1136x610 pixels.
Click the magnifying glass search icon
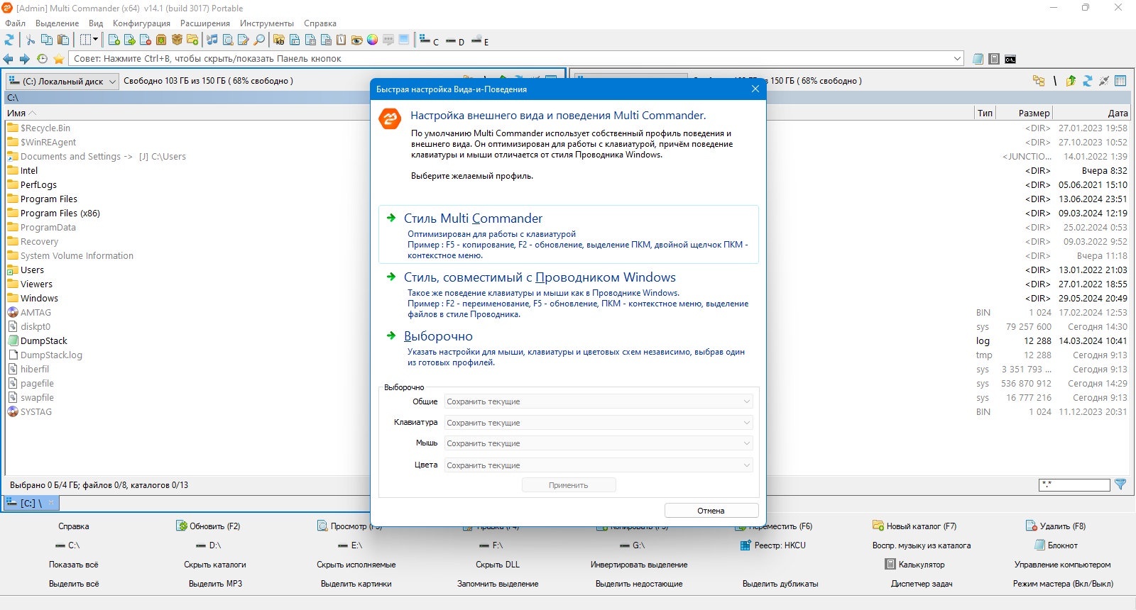(258, 40)
